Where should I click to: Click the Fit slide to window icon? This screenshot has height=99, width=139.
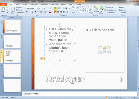coord(137,98)
